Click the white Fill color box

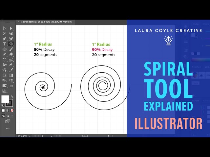tap(5, 99)
